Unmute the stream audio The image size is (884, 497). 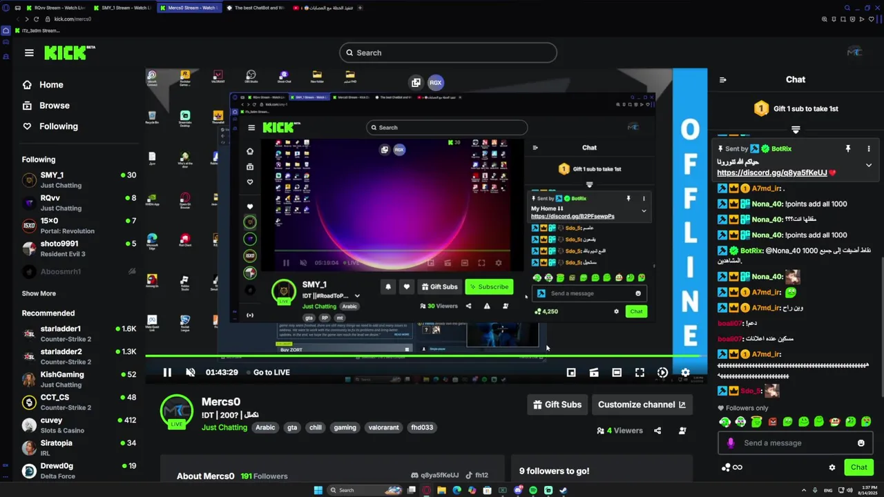190,372
